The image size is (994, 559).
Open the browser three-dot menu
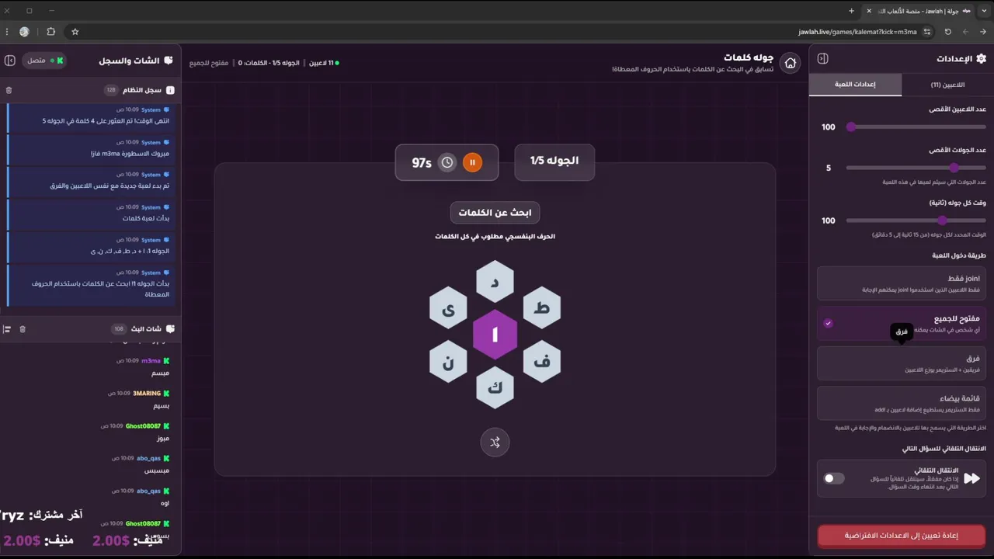[6, 32]
